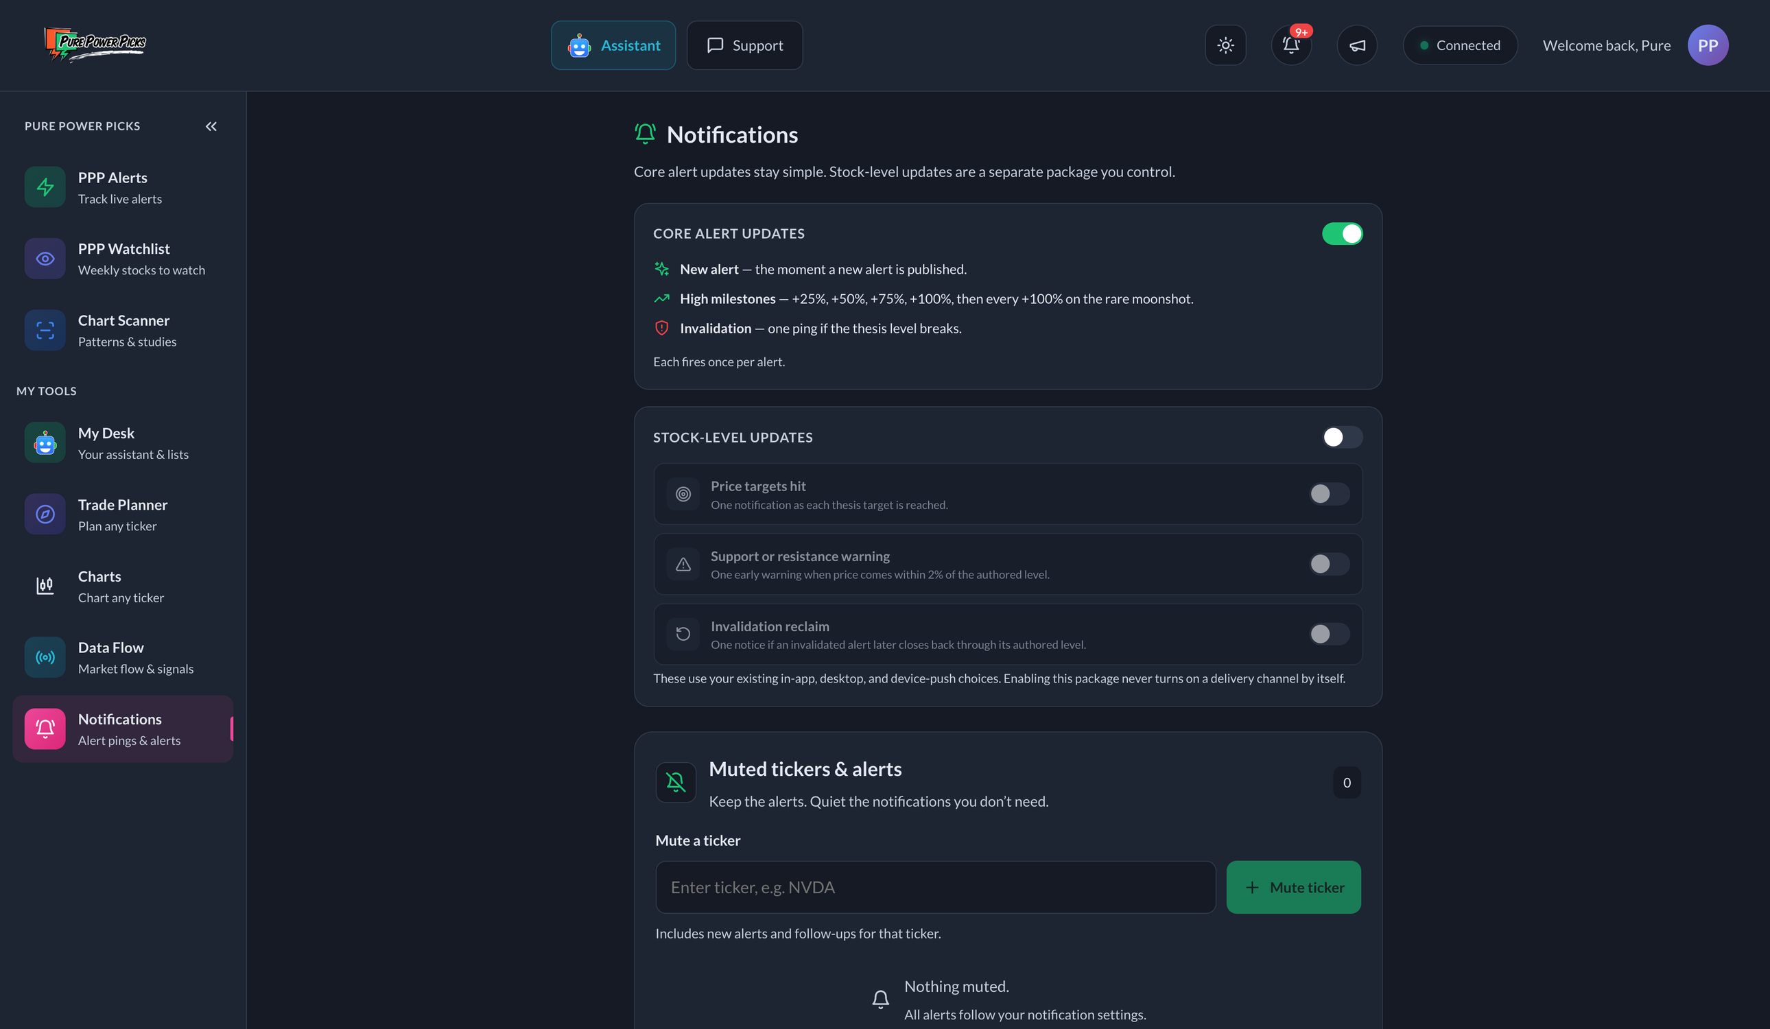Click the Trade Planner compass icon
The height and width of the screenshot is (1029, 1770).
pyautogui.click(x=45, y=514)
